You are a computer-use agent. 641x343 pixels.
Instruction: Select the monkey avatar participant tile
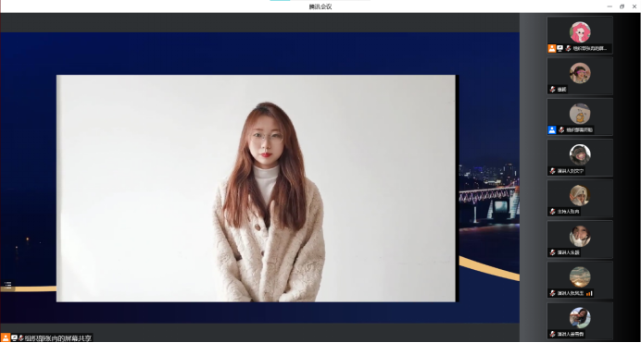580,158
